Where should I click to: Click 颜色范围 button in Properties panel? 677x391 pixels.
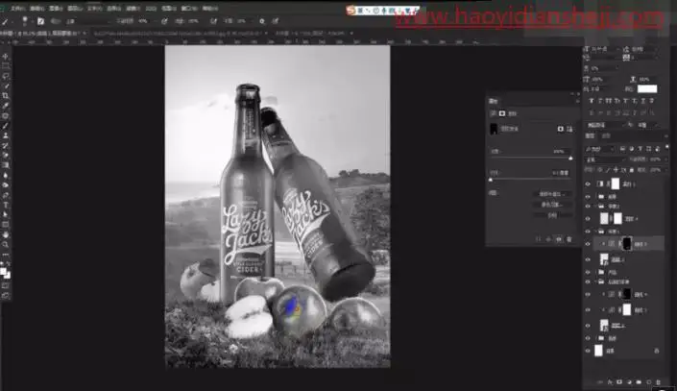click(552, 205)
